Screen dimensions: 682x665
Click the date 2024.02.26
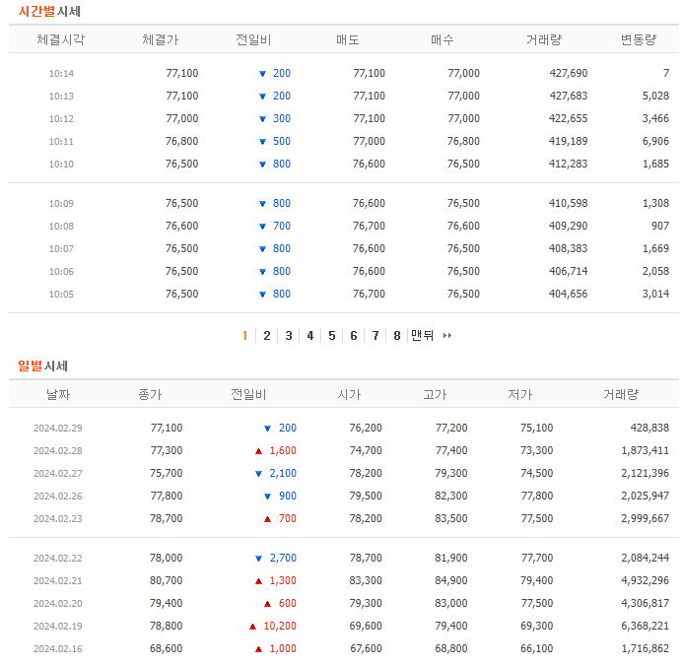coord(58,496)
